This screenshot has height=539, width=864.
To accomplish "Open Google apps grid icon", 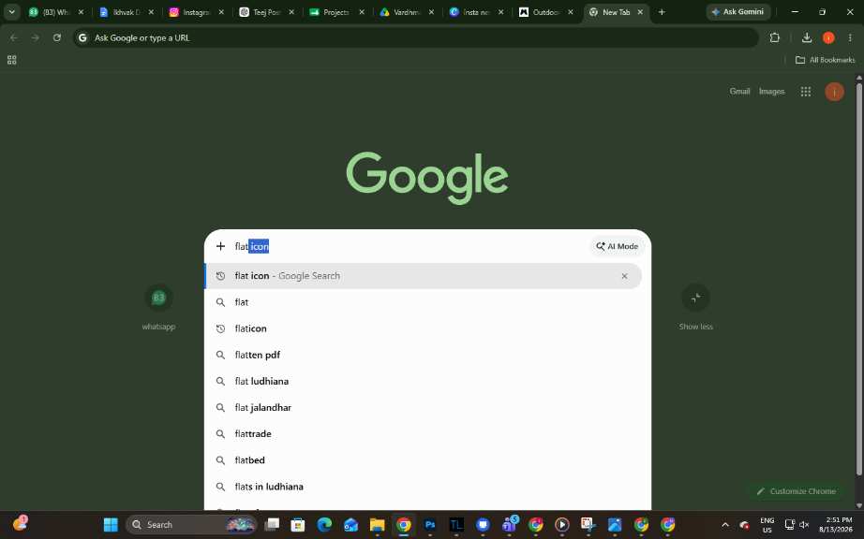I will pos(805,92).
